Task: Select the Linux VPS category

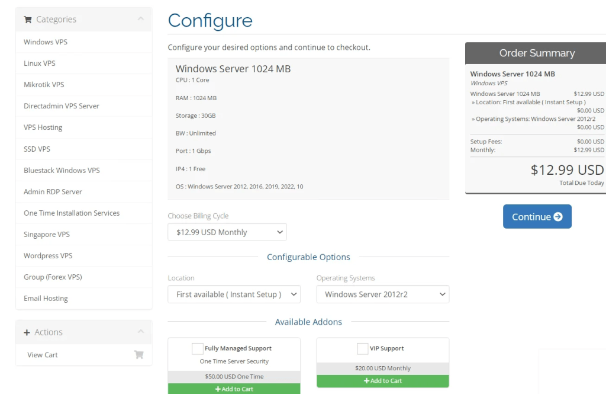Action: click(x=40, y=63)
